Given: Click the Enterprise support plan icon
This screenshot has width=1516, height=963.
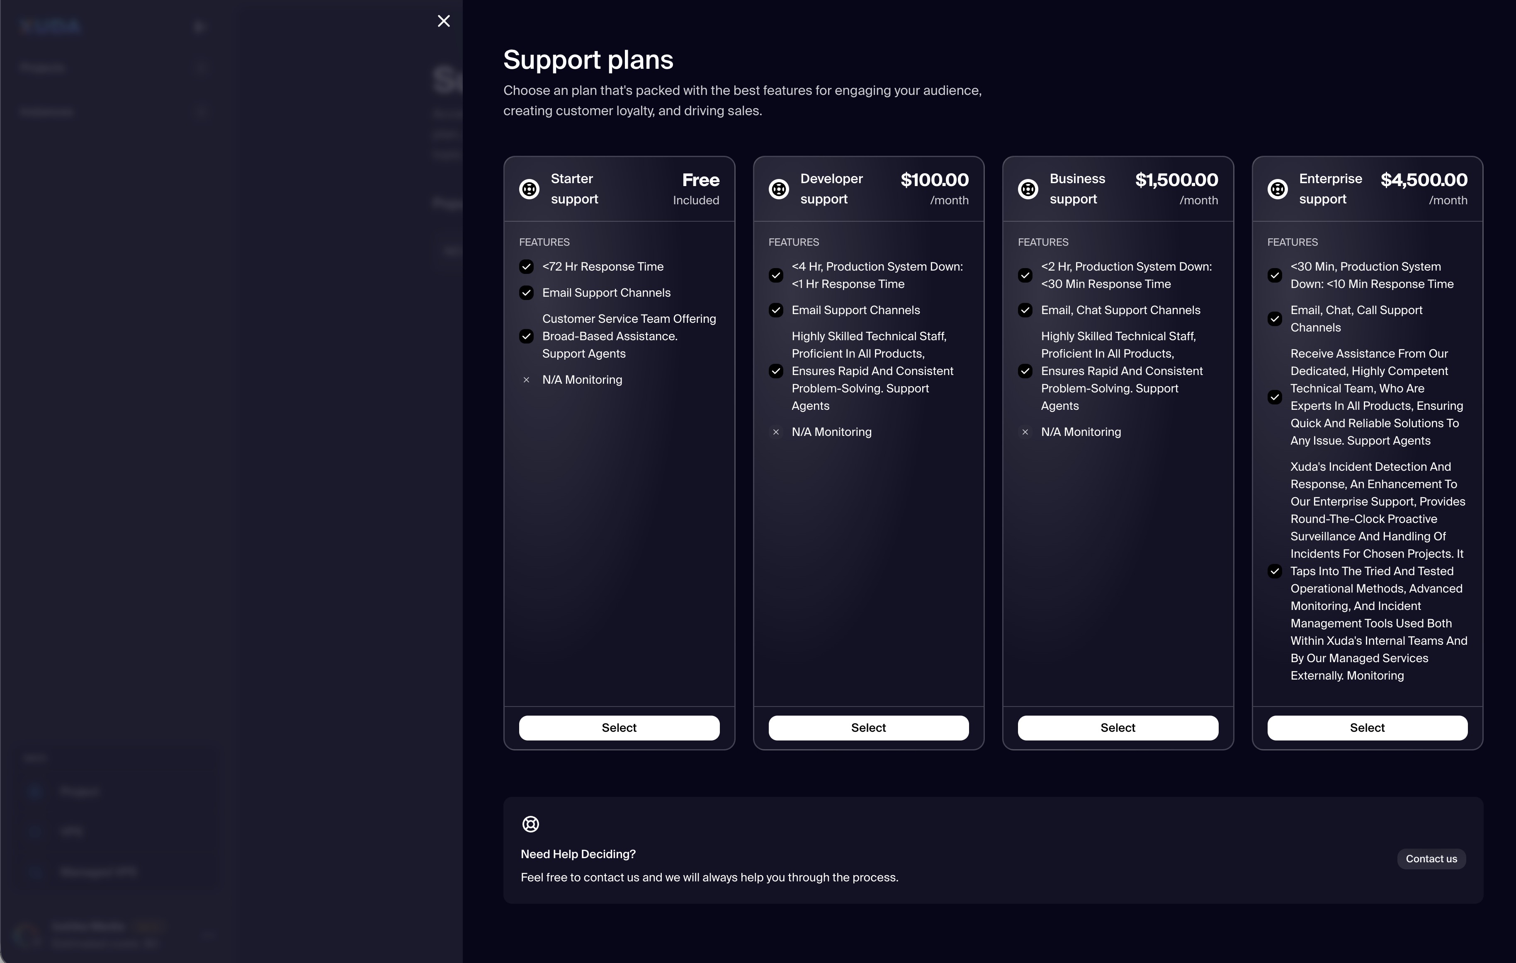Looking at the screenshot, I should [x=1278, y=189].
